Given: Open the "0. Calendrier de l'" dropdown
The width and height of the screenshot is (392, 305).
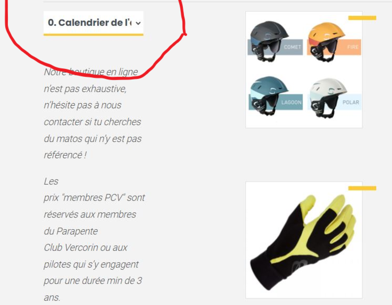Looking at the screenshot, I should click(x=93, y=23).
